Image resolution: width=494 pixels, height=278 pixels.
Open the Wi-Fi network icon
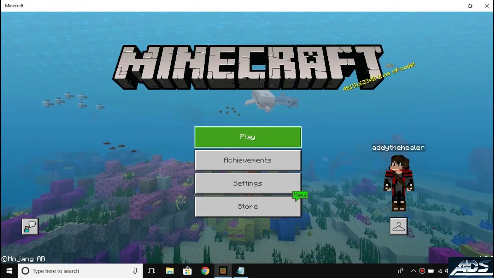coord(440,271)
